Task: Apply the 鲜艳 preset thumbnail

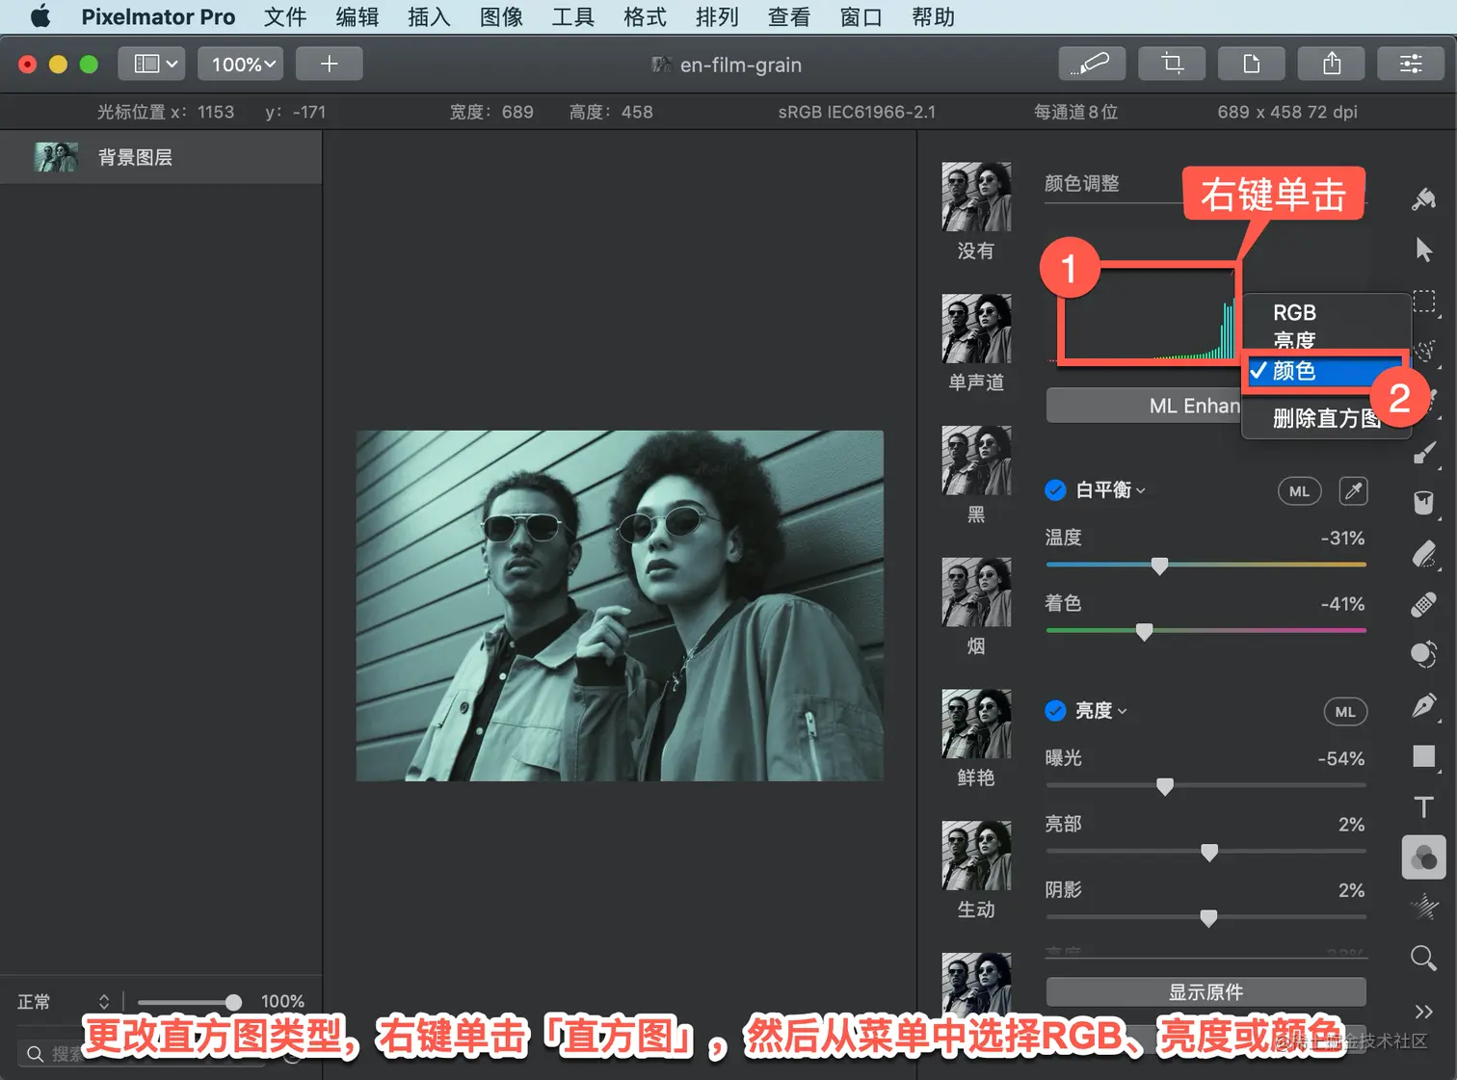Action: click(976, 724)
